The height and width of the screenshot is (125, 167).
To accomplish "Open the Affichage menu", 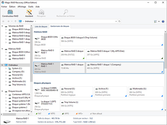I will [22, 7].
